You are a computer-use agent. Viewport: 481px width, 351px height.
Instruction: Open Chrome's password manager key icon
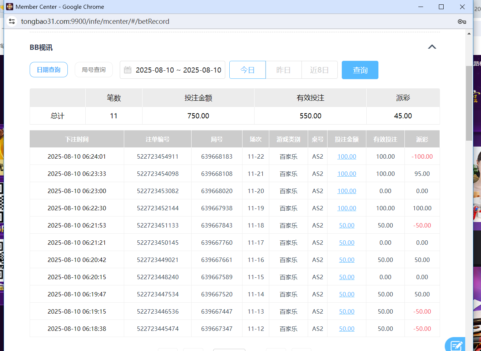(x=462, y=21)
